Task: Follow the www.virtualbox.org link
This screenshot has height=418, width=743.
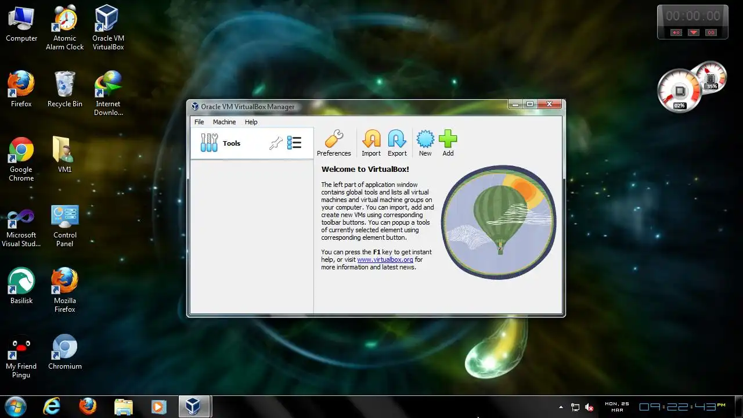Action: coord(385,260)
